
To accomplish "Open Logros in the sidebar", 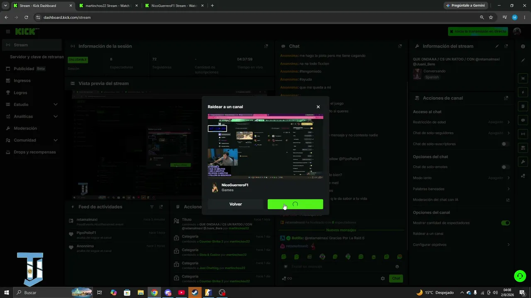I will (x=32, y=93).
